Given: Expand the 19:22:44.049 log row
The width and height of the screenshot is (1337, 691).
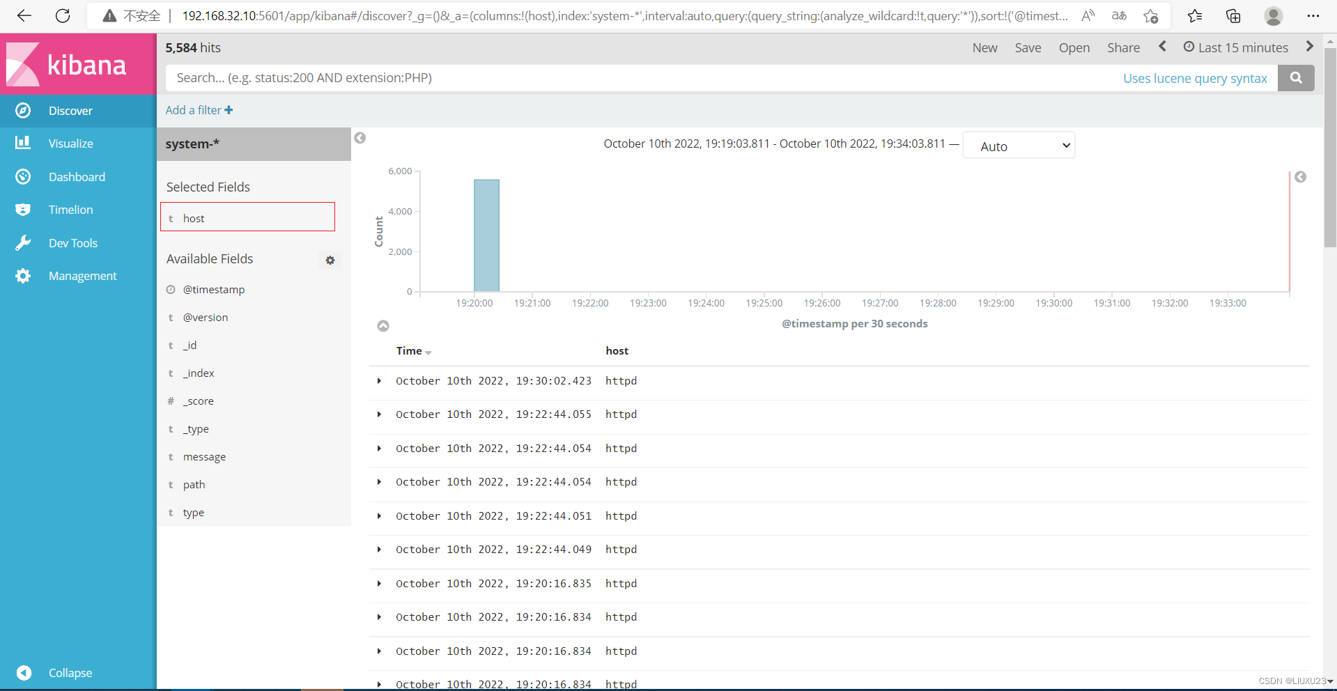Looking at the screenshot, I should (x=379, y=550).
